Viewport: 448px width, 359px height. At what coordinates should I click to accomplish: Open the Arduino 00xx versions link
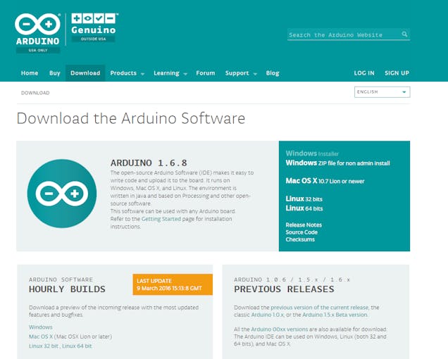(x=280, y=329)
